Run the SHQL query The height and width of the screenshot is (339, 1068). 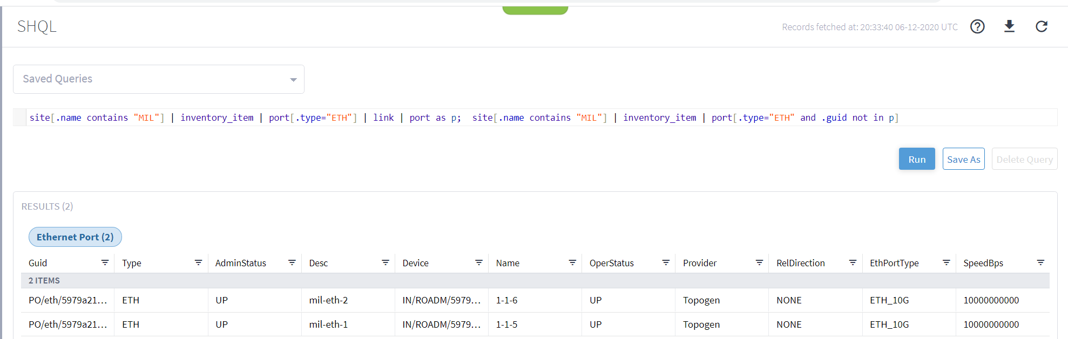917,159
